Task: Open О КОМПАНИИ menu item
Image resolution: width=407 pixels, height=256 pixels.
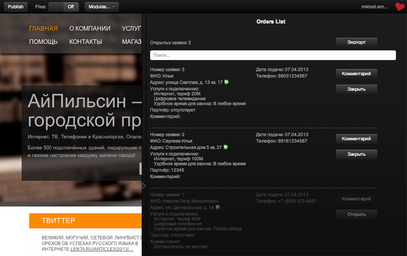Action: (90, 29)
